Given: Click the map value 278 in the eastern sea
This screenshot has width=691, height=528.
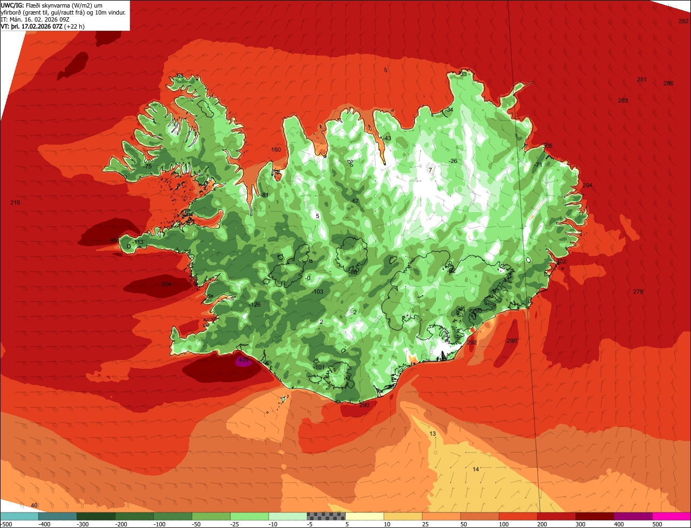Looking at the screenshot, I should click(638, 292).
